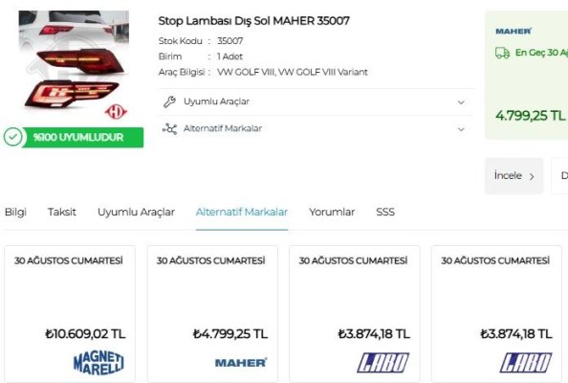The image size is (568, 383).
Task: Open the Yorumlar tab
Action: tap(332, 212)
